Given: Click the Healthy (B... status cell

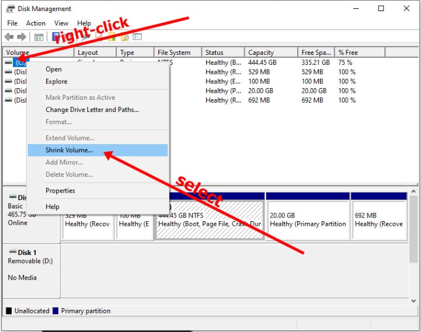Looking at the screenshot, I should pos(224,62).
